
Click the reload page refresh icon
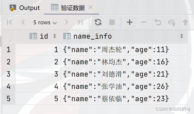click(x=98, y=22)
